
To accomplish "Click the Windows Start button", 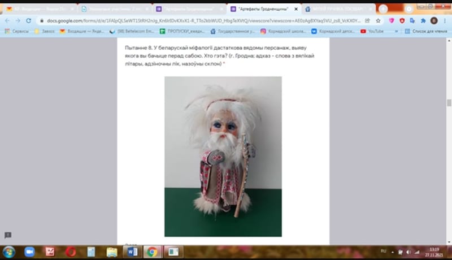I will click(8, 252).
